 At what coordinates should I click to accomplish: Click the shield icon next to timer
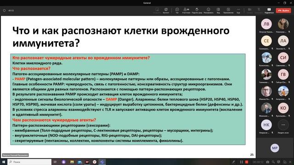click(4, 11)
